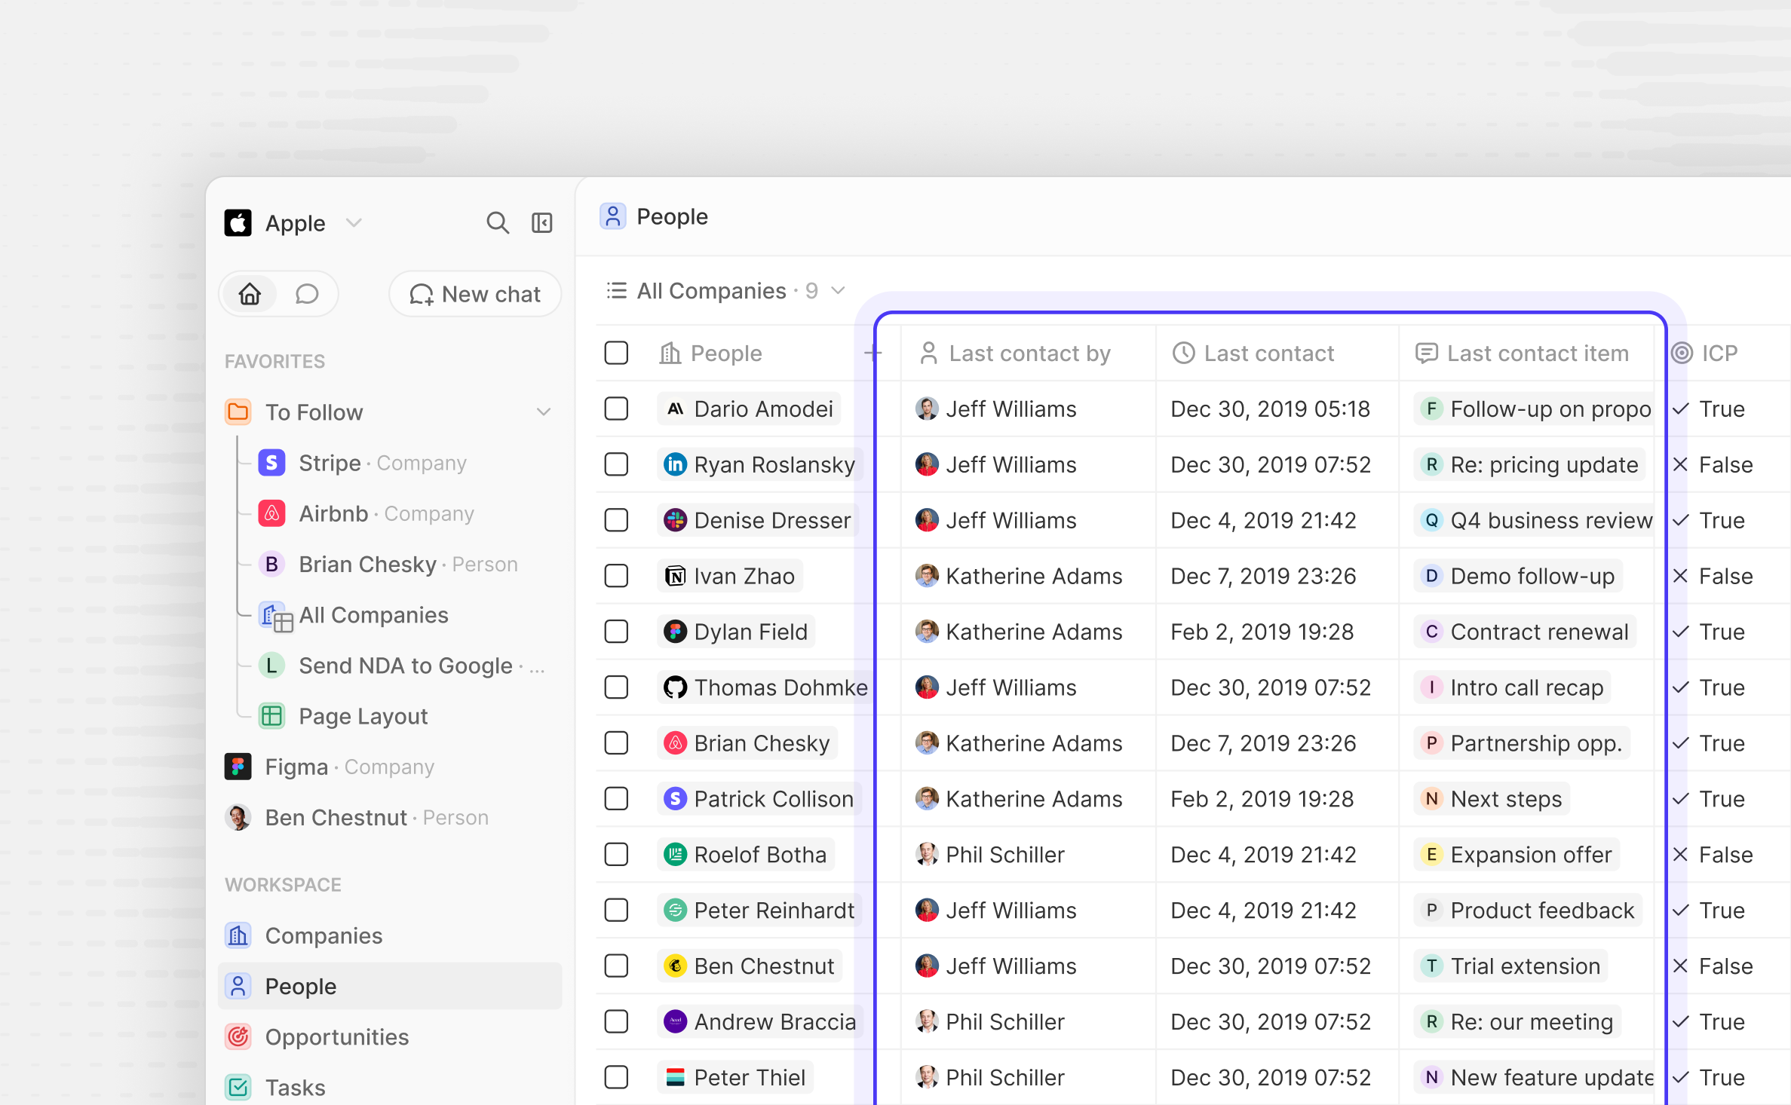1791x1105 pixels.
Task: Open Brian Chesky person in favorites
Action: 388,564
